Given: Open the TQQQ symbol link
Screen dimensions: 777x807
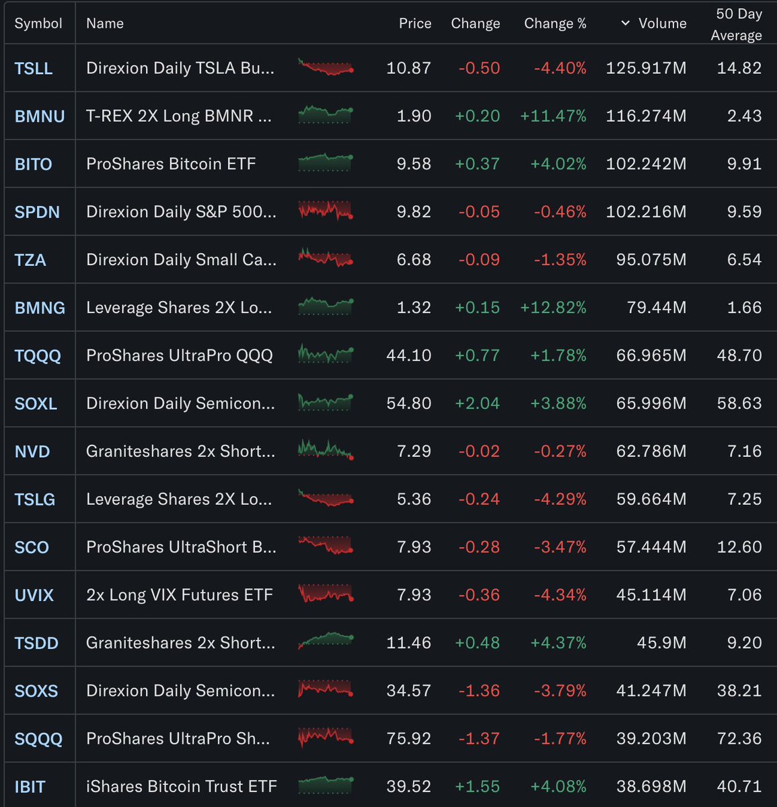Looking at the screenshot, I should pyautogui.click(x=38, y=355).
